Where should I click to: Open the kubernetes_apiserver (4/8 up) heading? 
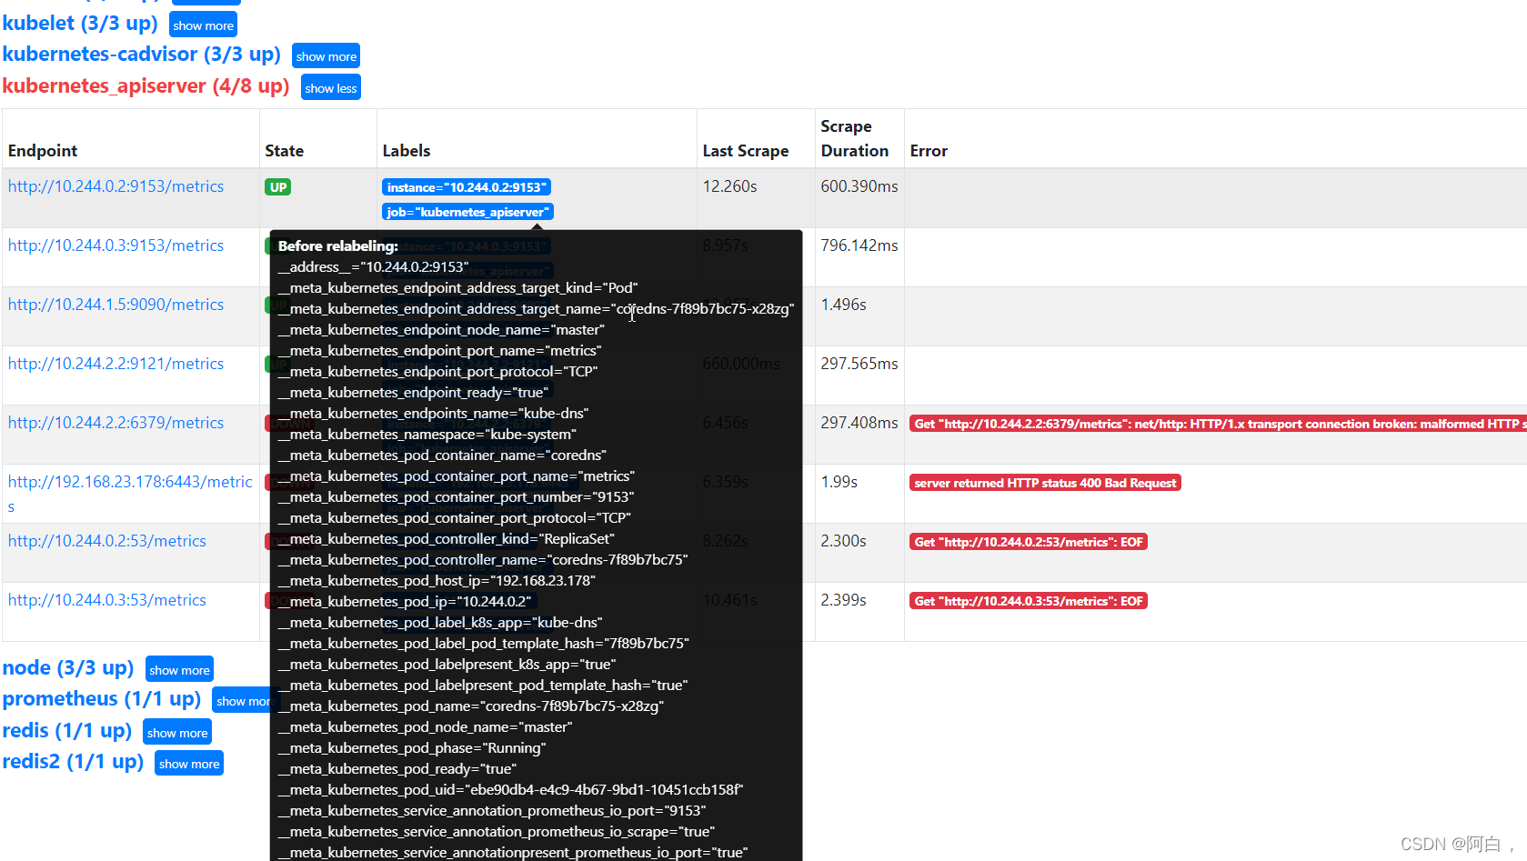pyautogui.click(x=146, y=85)
